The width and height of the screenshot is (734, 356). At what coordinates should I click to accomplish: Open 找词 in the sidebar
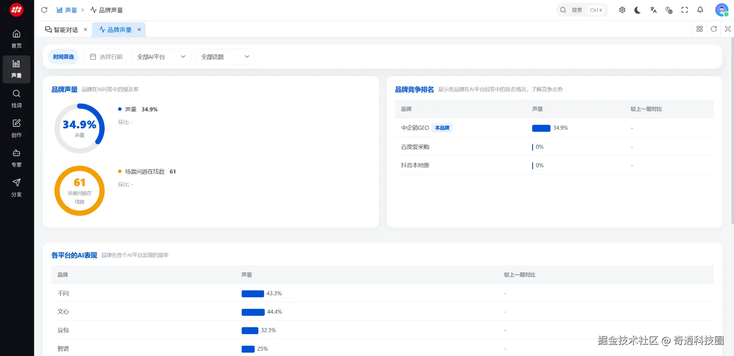(17, 99)
